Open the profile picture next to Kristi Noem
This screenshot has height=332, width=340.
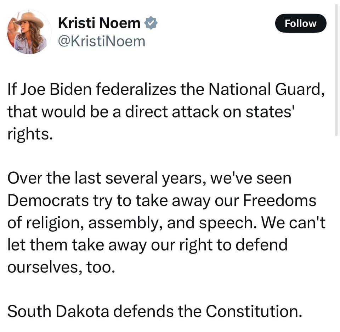pyautogui.click(x=28, y=32)
